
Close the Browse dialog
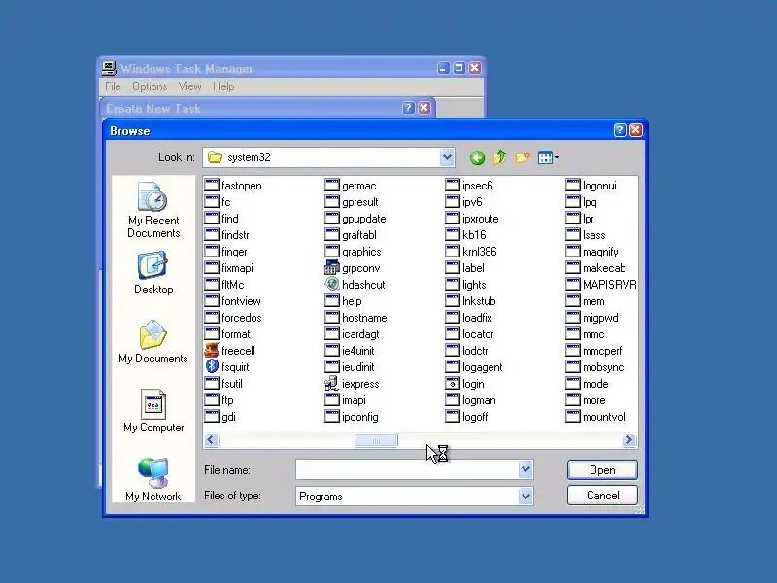pyautogui.click(x=636, y=130)
